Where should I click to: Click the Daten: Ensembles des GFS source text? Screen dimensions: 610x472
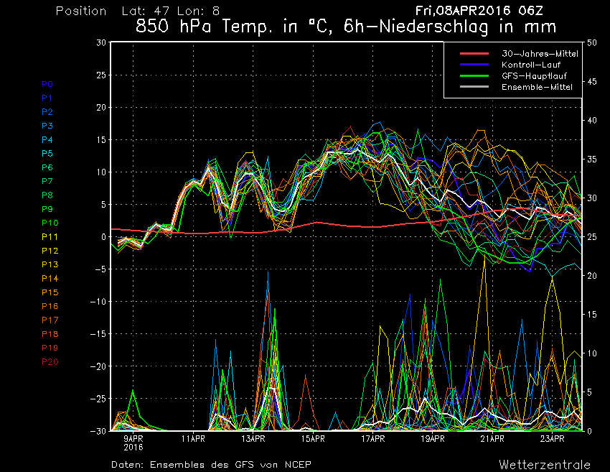211,464
